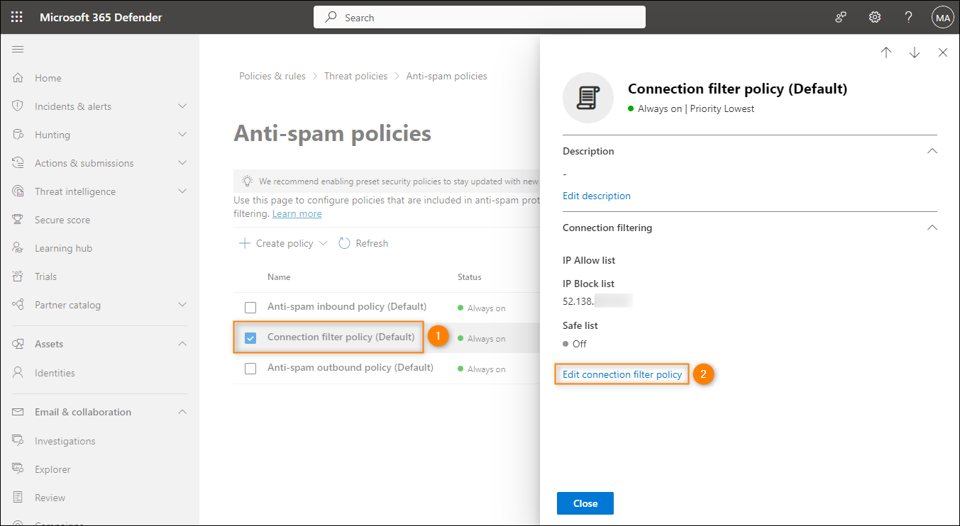Click the Refresh circular arrow icon
Viewport: 960px width, 526px height.
pos(344,243)
